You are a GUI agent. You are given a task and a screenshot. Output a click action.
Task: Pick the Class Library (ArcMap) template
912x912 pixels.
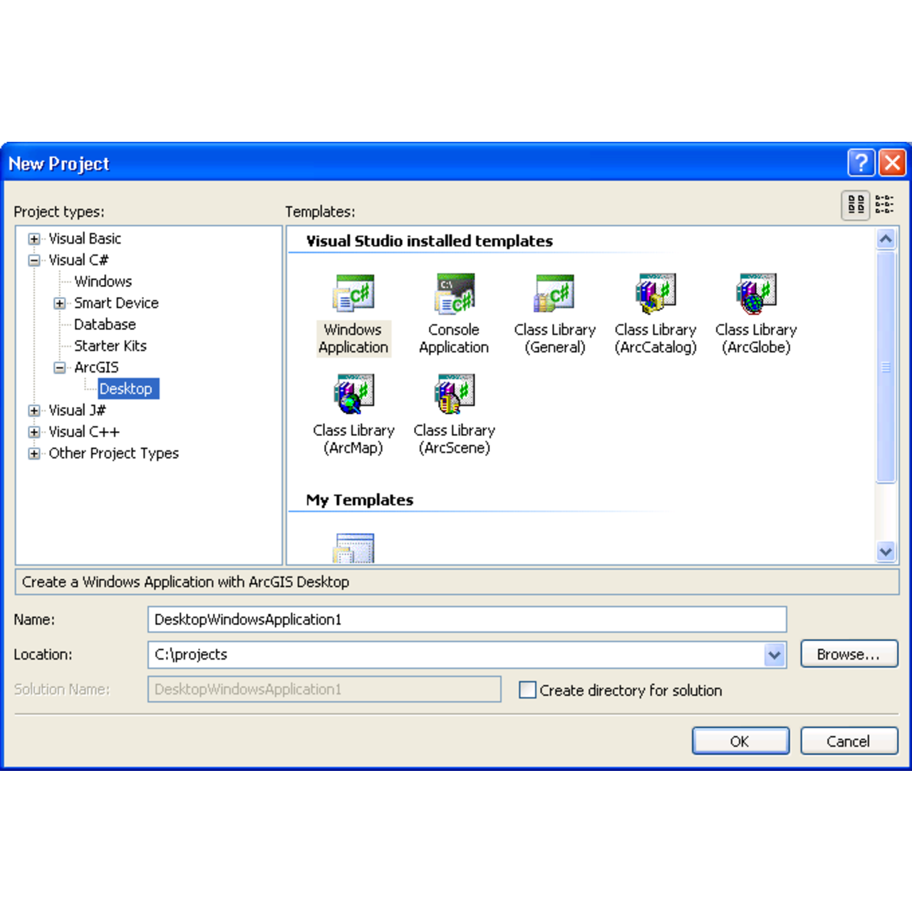[x=353, y=394]
